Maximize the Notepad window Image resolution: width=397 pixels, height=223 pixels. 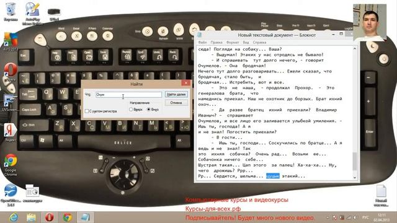tap(341, 34)
